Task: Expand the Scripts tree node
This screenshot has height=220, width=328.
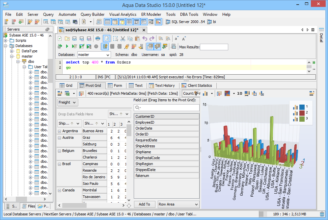Action: pyautogui.click(x=6, y=40)
